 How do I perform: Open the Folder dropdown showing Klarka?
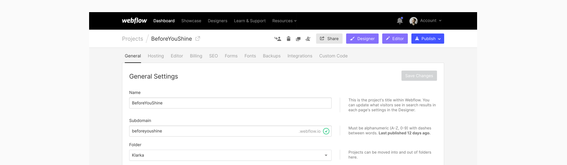[230, 155]
